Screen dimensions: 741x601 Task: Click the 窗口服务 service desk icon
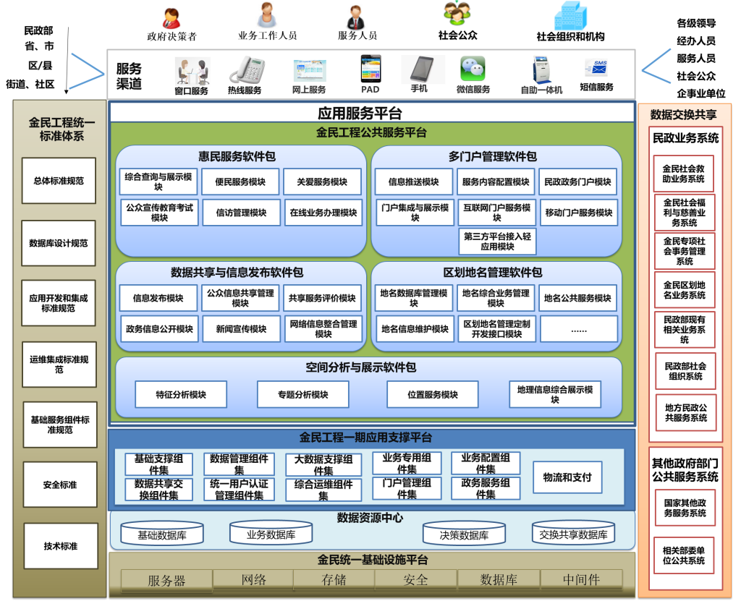(192, 72)
